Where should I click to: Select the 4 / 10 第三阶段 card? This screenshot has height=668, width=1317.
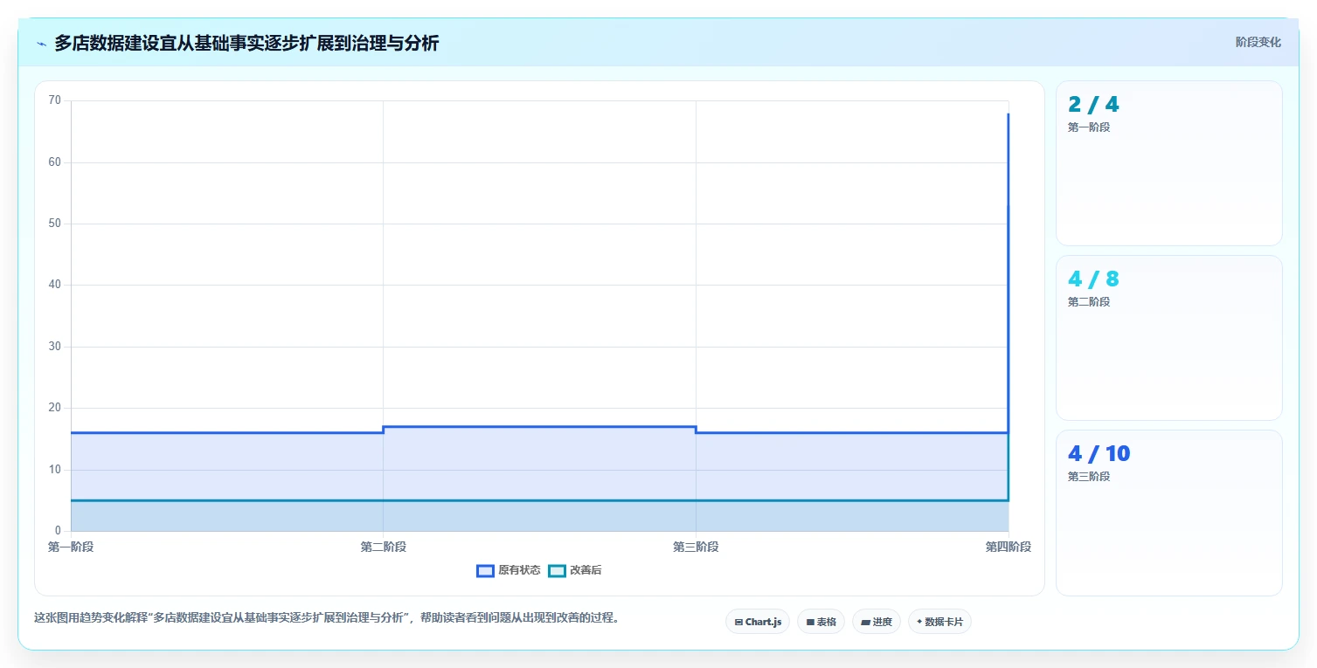pyautogui.click(x=1169, y=513)
